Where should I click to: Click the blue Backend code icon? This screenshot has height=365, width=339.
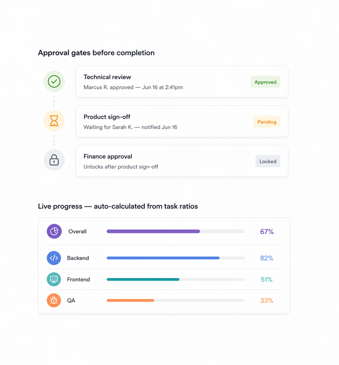pos(54,258)
